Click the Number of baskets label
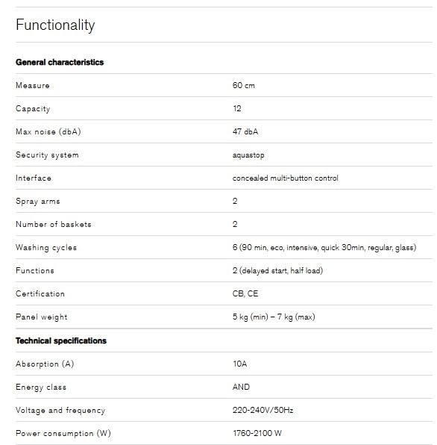Viewport: 437px width, 445px height. coord(54,225)
